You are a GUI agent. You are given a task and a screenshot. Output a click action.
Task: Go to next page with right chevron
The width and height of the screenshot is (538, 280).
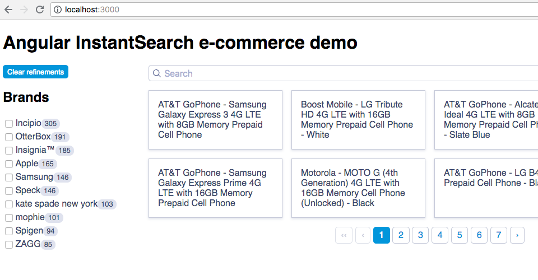[517, 235]
